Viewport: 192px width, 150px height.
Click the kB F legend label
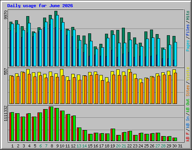pos(188,136)
